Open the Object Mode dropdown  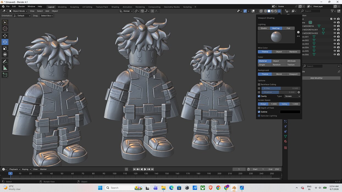(18, 11)
